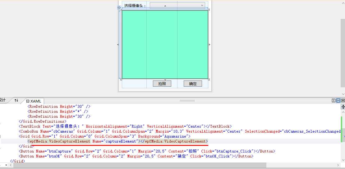Click the closing </Grid.RowDefinitions> tag
345x169 pixels.
tap(43, 121)
